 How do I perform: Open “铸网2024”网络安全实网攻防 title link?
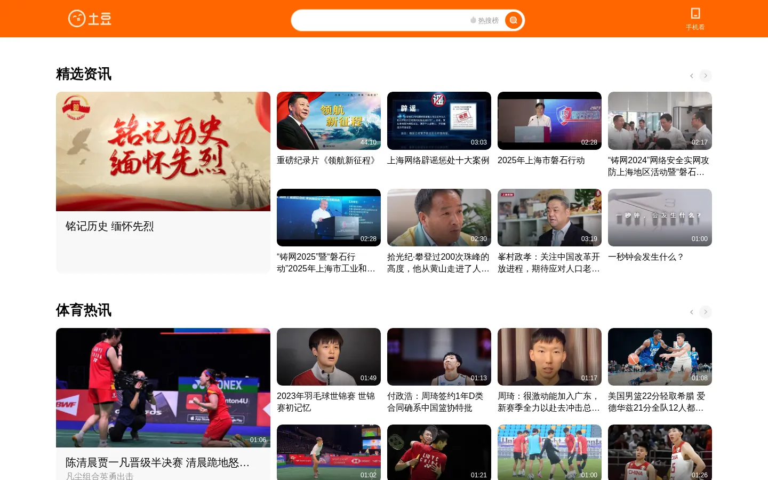[x=659, y=166]
